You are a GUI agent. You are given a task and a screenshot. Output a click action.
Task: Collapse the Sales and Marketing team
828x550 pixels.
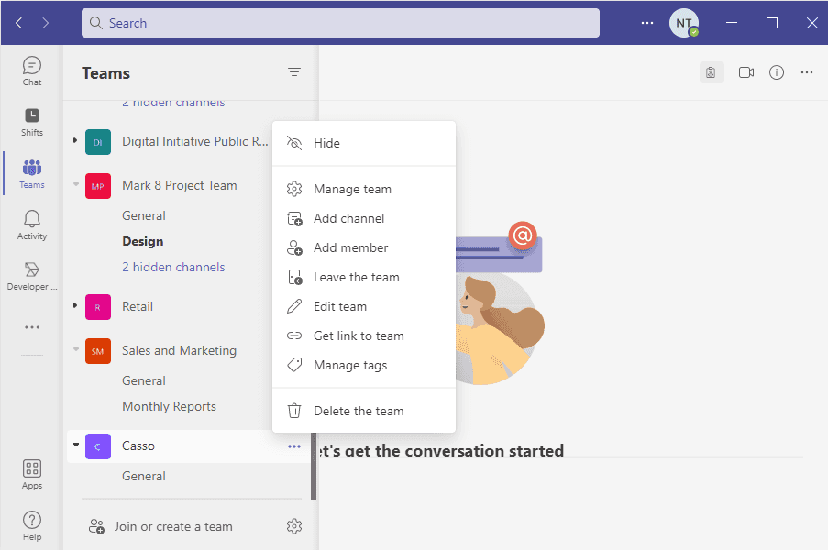coord(75,349)
